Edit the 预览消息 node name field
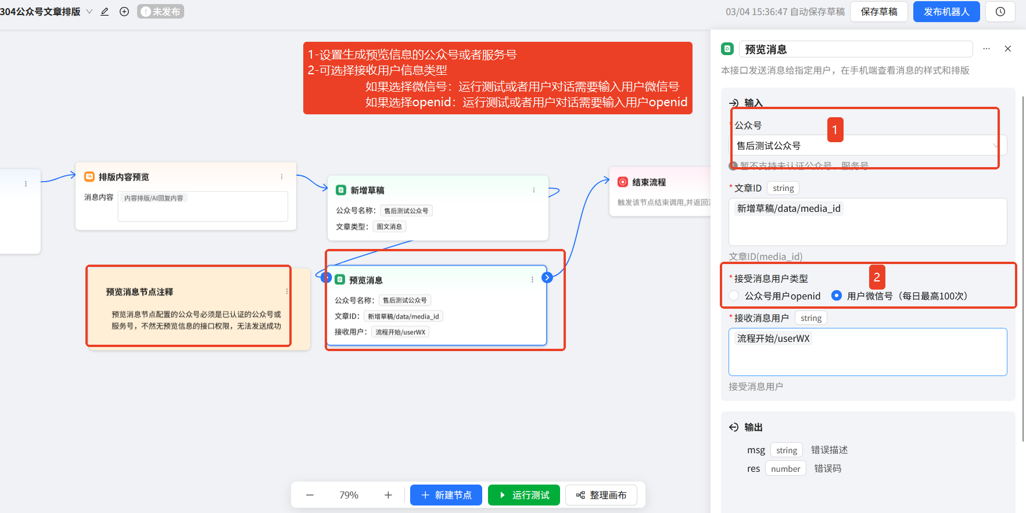The height and width of the screenshot is (513, 1026). pyautogui.click(x=856, y=49)
